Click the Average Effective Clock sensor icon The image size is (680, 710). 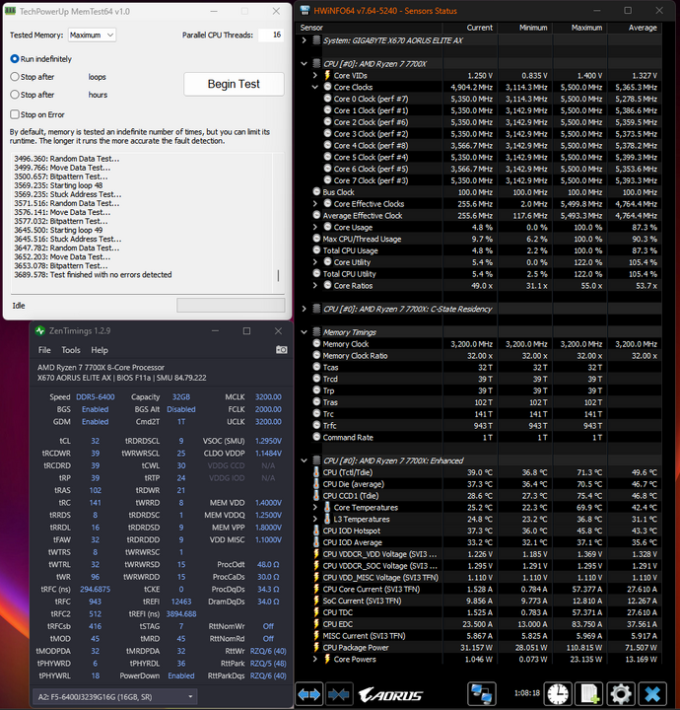(316, 216)
